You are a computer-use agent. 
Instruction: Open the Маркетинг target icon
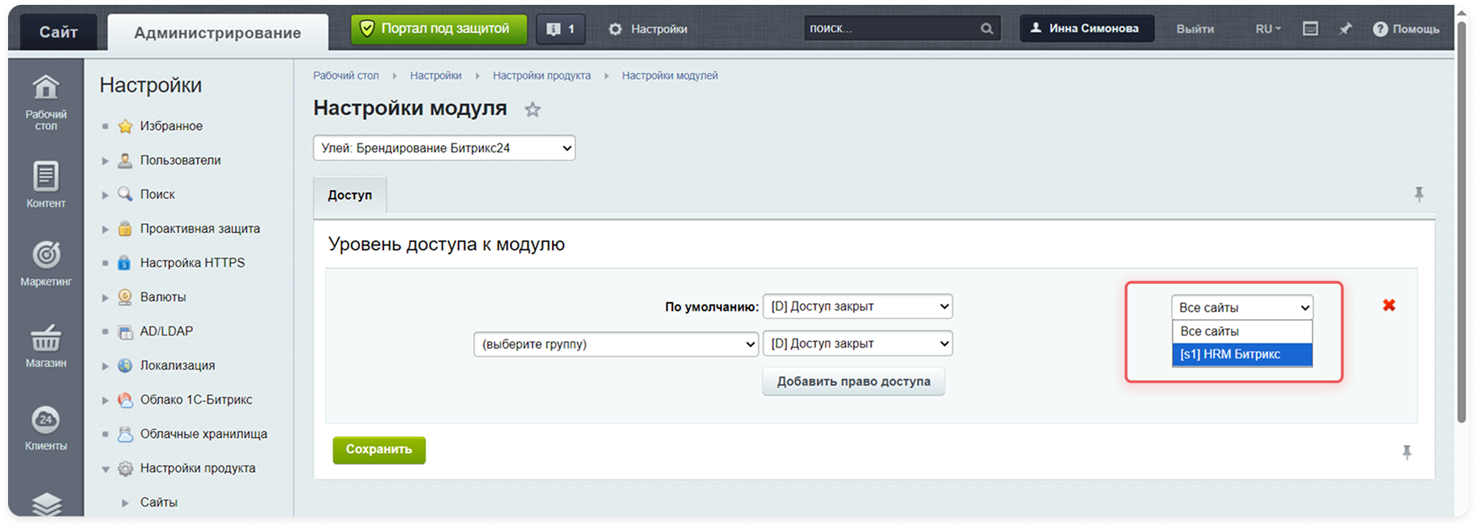(x=46, y=256)
